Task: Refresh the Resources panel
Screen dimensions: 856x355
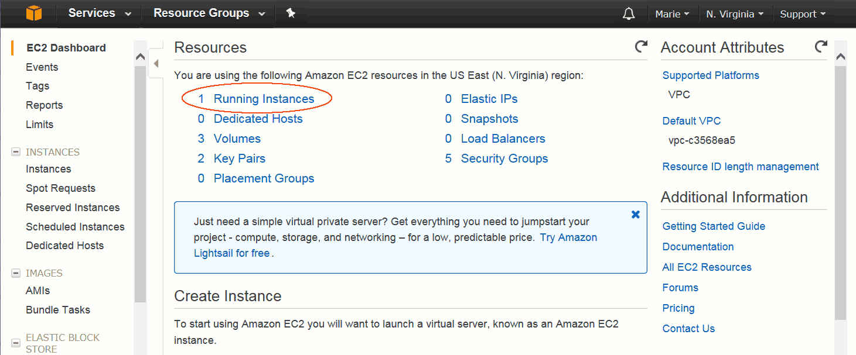Action: click(642, 47)
